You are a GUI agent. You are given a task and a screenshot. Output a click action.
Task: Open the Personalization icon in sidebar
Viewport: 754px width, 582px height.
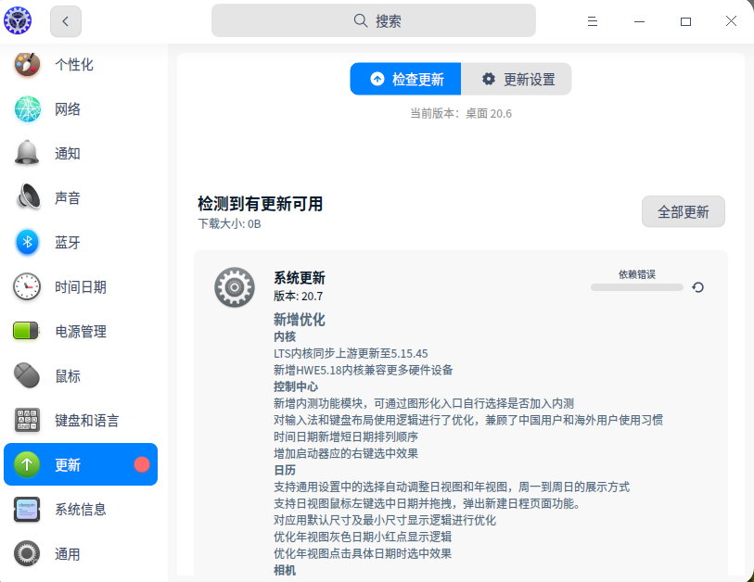pyautogui.click(x=27, y=64)
